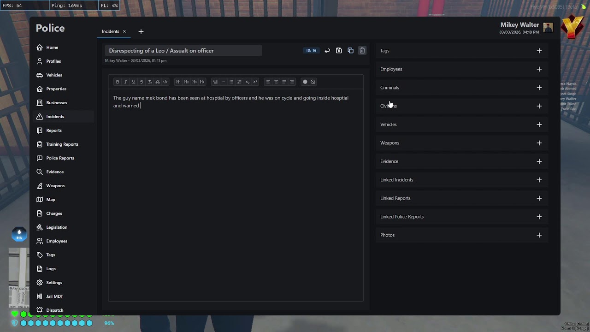Open Training Reports from the sidebar

click(64, 144)
